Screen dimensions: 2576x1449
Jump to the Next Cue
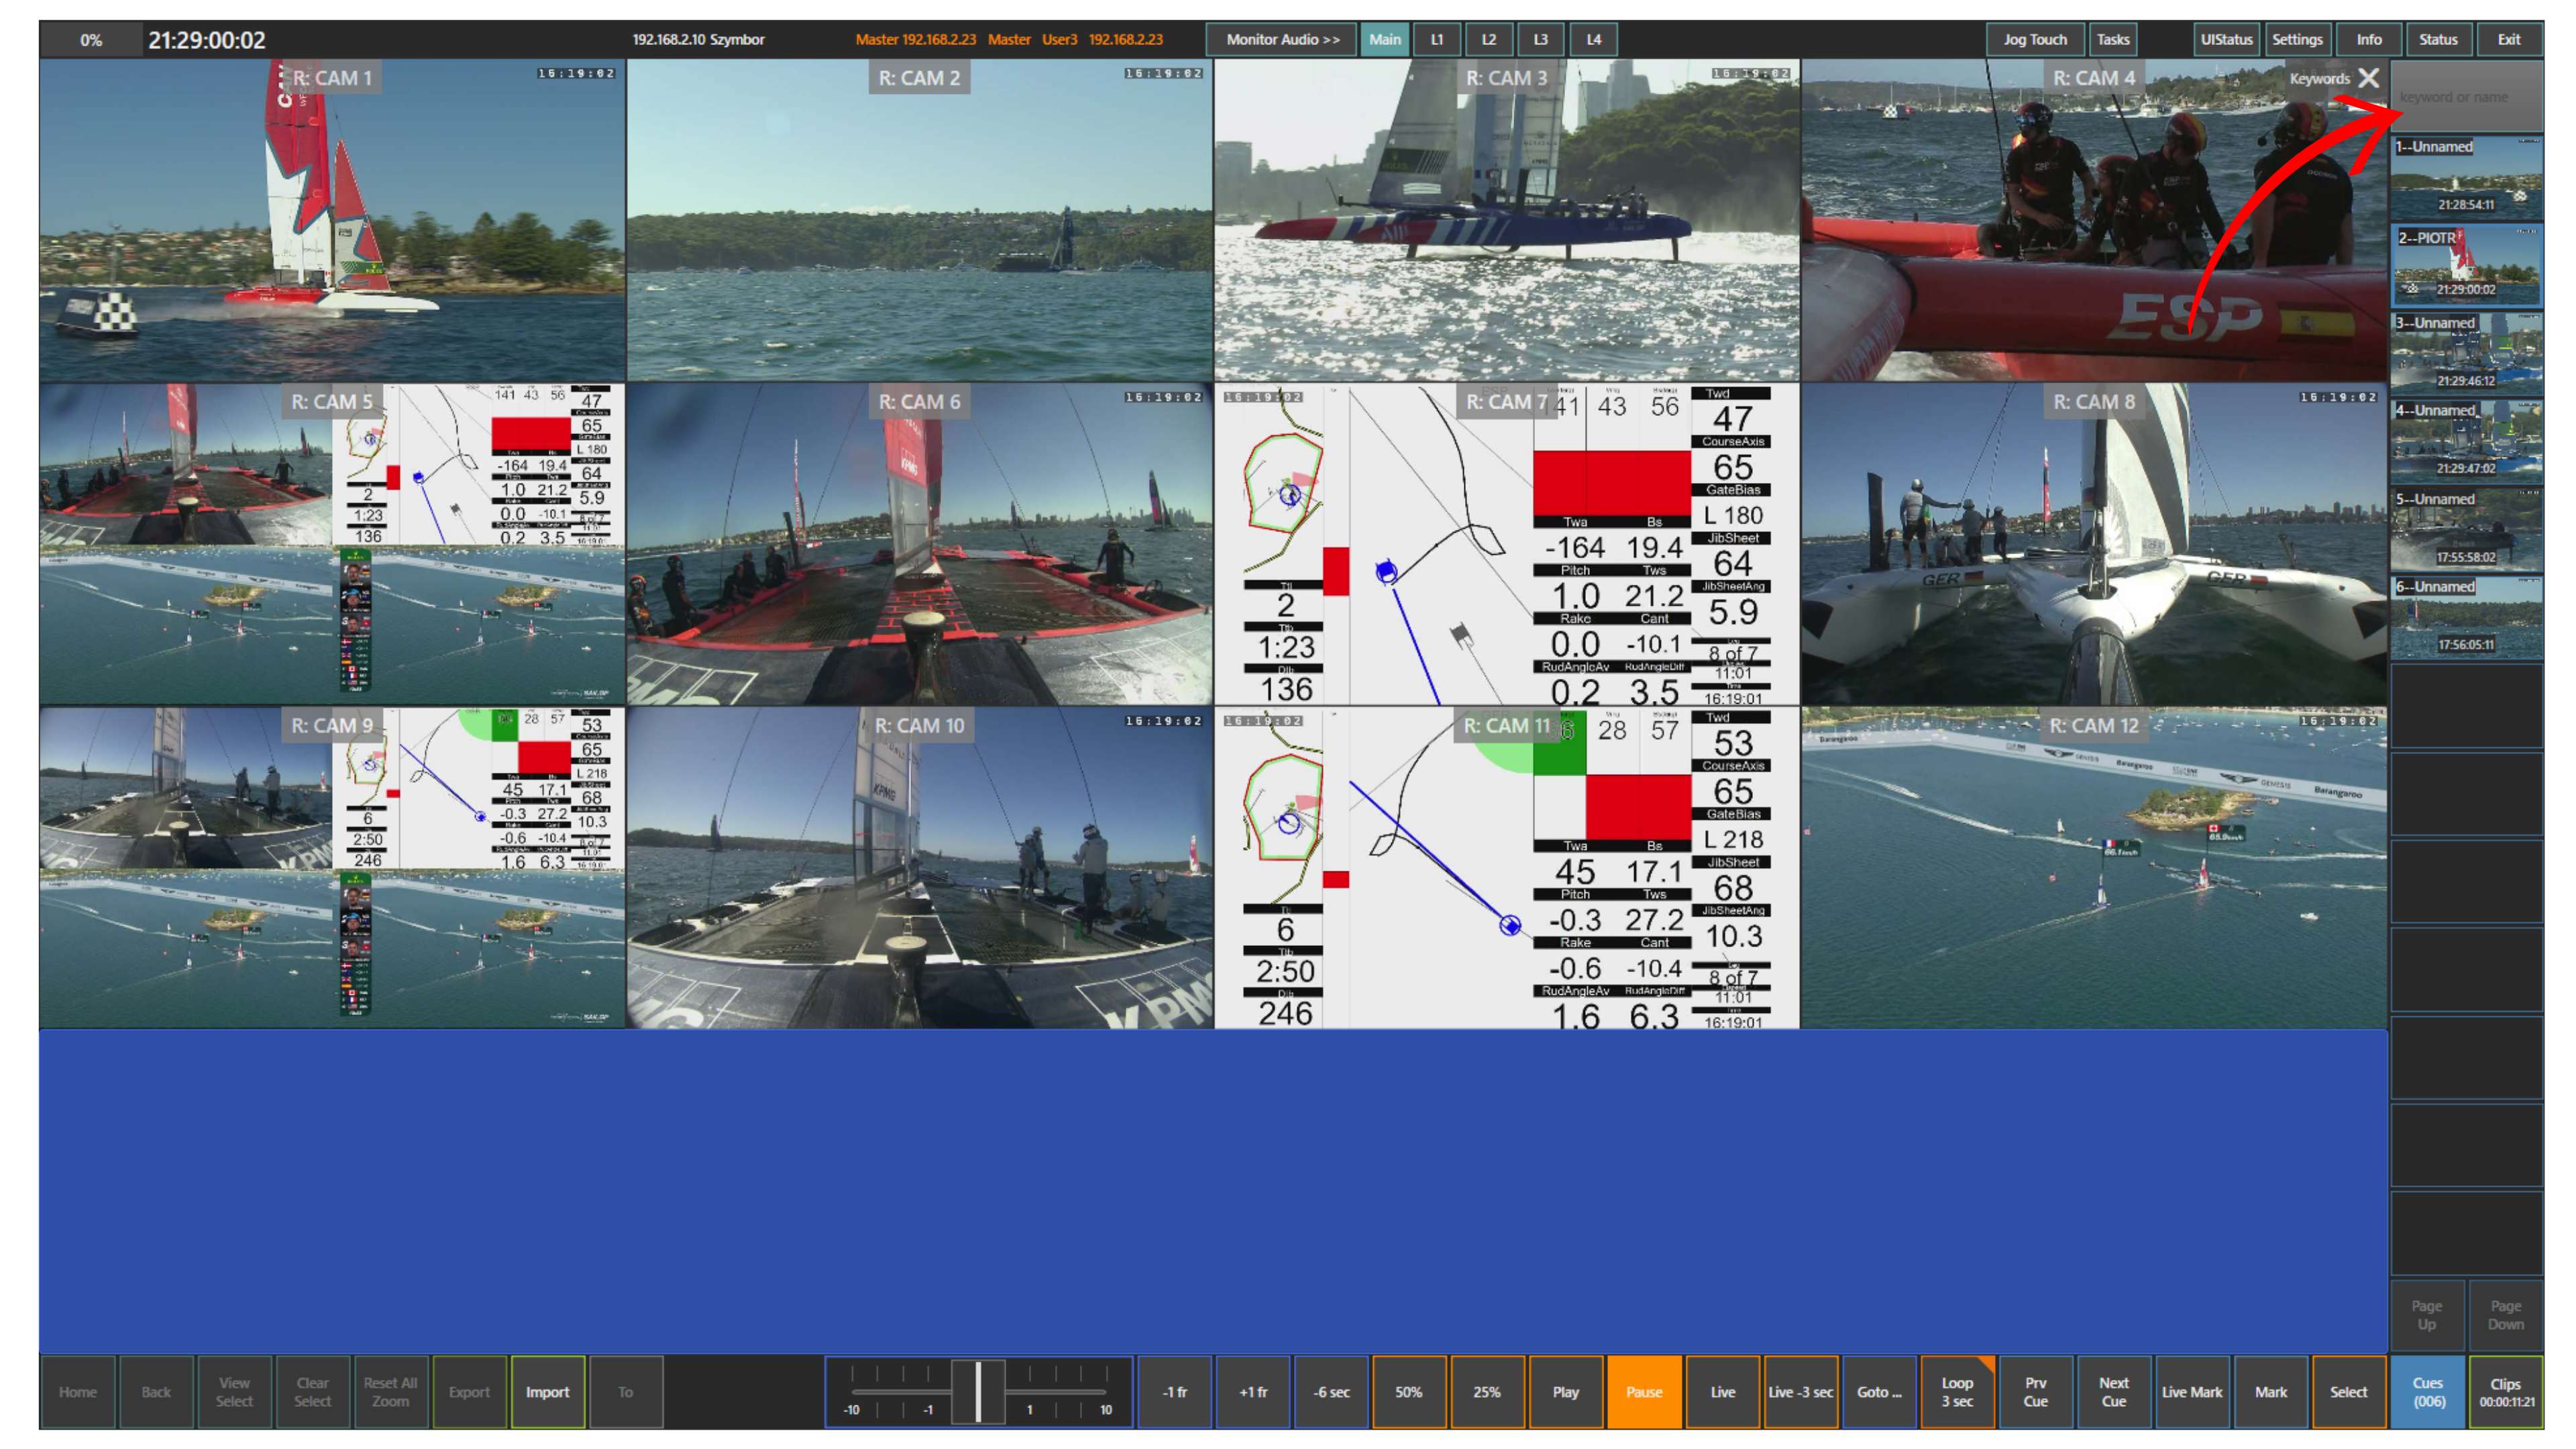point(2113,1391)
